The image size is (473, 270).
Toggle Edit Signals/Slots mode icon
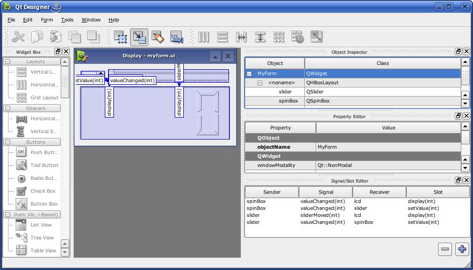(139, 37)
